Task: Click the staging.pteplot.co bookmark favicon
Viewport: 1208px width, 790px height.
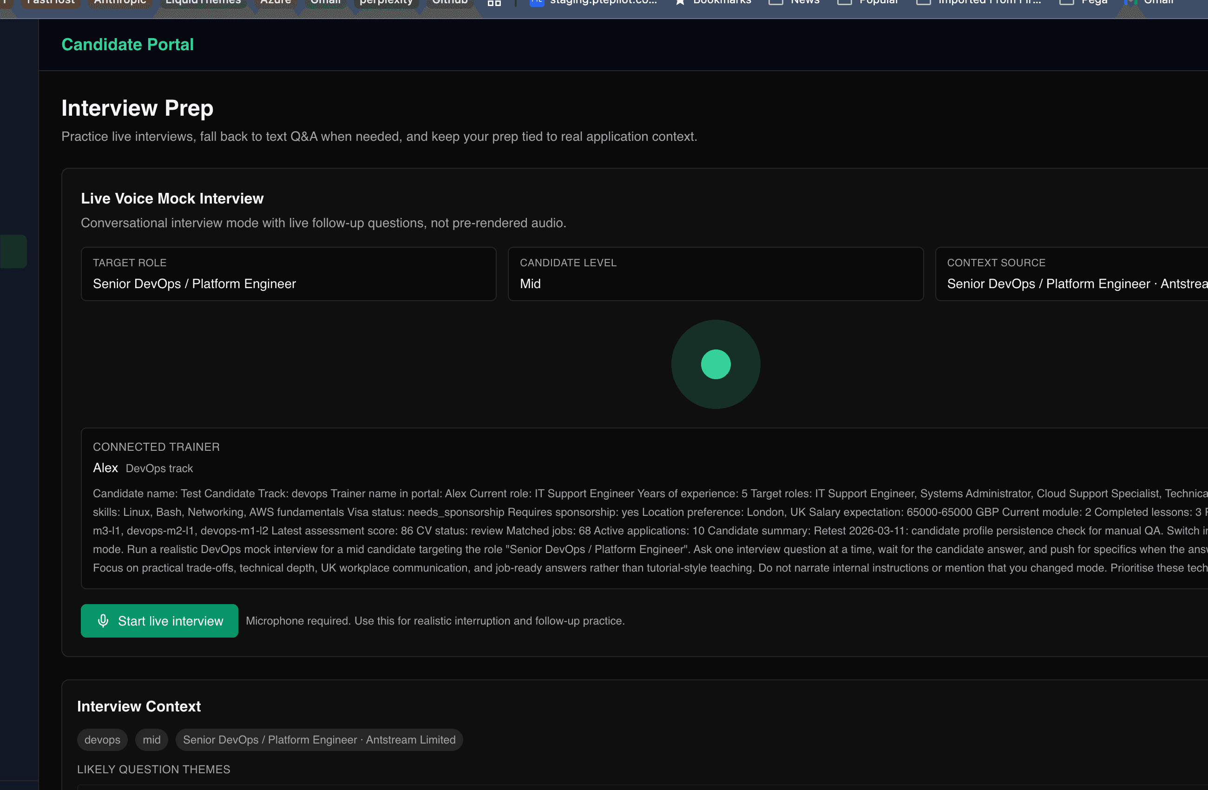Action: pyautogui.click(x=537, y=2)
